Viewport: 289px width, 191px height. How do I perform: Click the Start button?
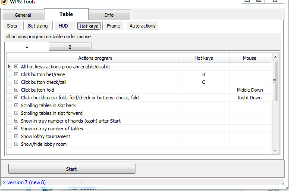(72, 169)
